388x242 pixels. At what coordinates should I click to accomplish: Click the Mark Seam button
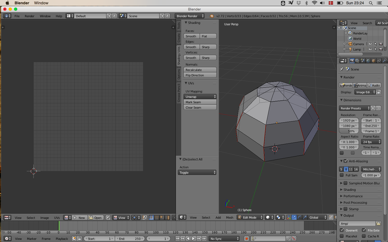coord(200,102)
